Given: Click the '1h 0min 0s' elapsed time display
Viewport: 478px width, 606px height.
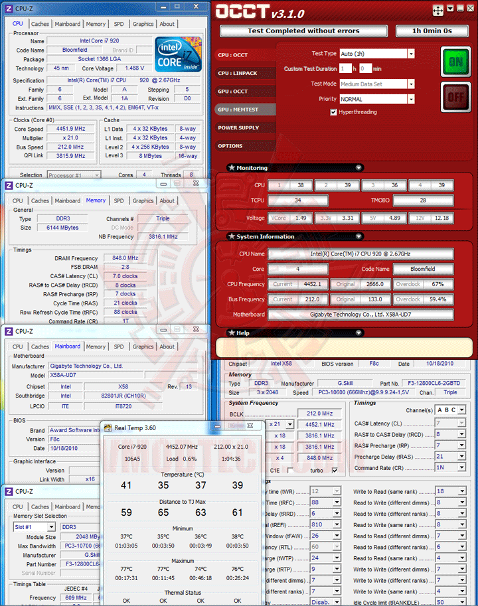Looking at the screenshot, I should 432,31.
